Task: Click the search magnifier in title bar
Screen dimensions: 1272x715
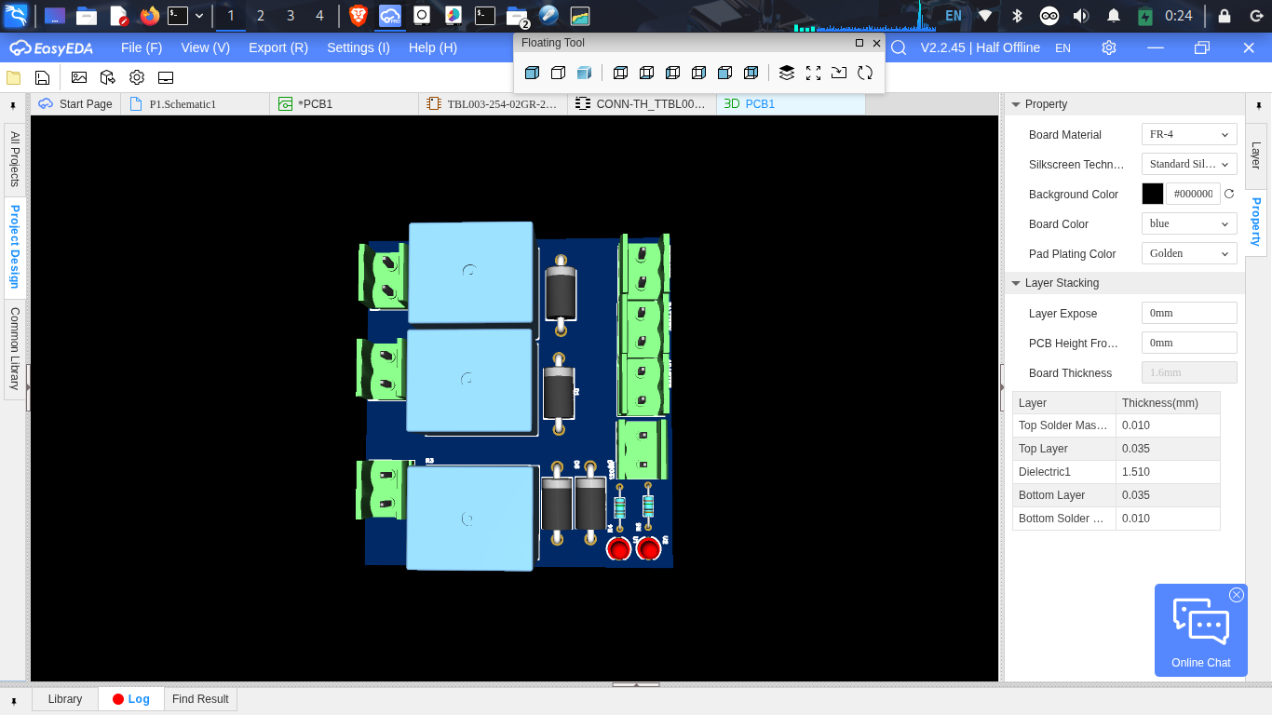Action: point(899,47)
